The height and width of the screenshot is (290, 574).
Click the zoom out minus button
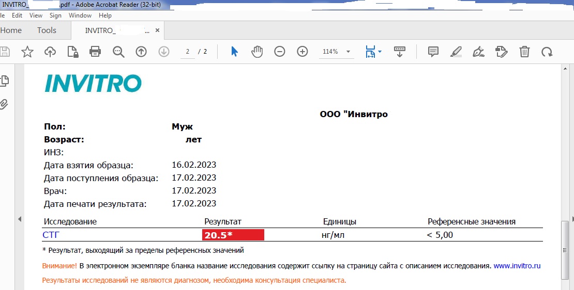[x=280, y=52]
